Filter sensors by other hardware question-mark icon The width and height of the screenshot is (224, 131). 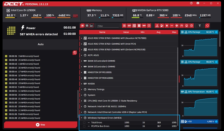coord(149,26)
